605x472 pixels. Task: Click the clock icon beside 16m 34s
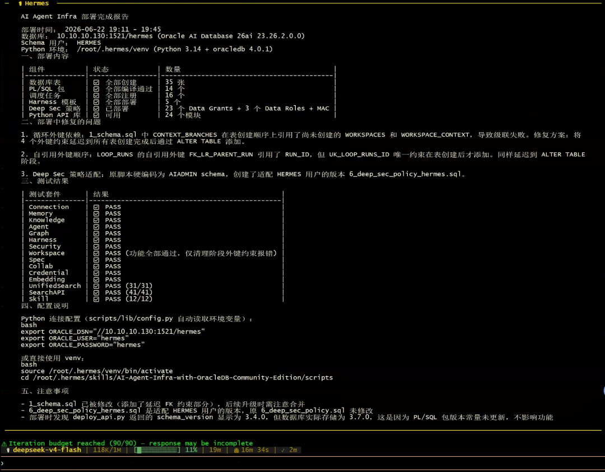click(236, 450)
